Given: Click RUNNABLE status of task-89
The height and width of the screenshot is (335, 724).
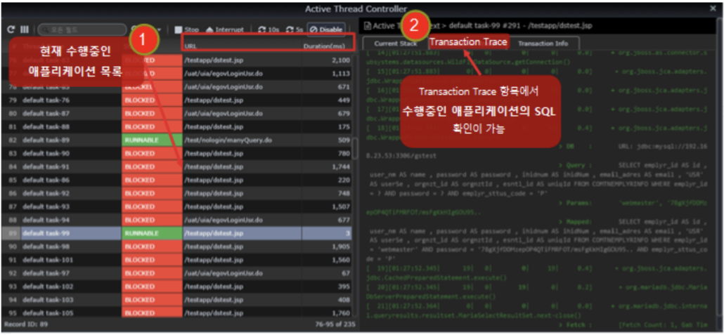Looking at the screenshot, I should coord(152,140).
